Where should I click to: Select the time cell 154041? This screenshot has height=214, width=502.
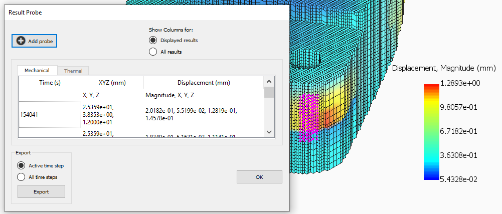pyautogui.click(x=50, y=114)
